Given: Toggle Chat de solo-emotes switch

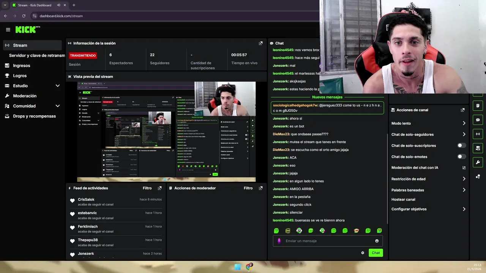Looking at the screenshot, I should point(462,157).
